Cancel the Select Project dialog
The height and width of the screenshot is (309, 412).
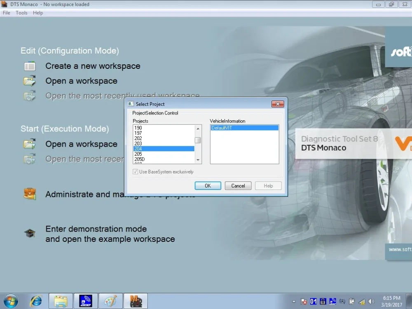pyautogui.click(x=238, y=186)
